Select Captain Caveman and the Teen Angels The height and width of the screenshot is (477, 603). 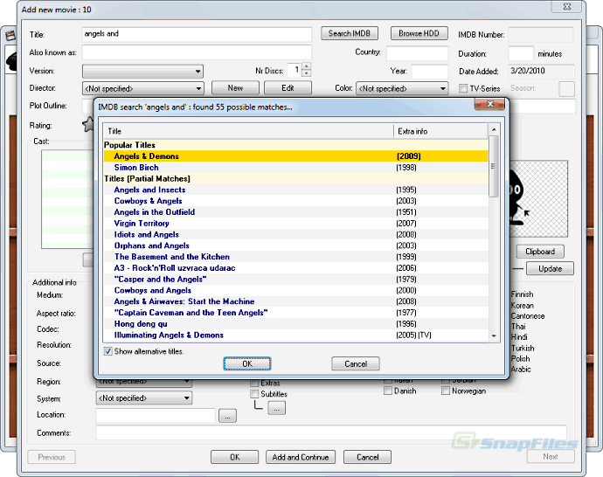click(295, 313)
